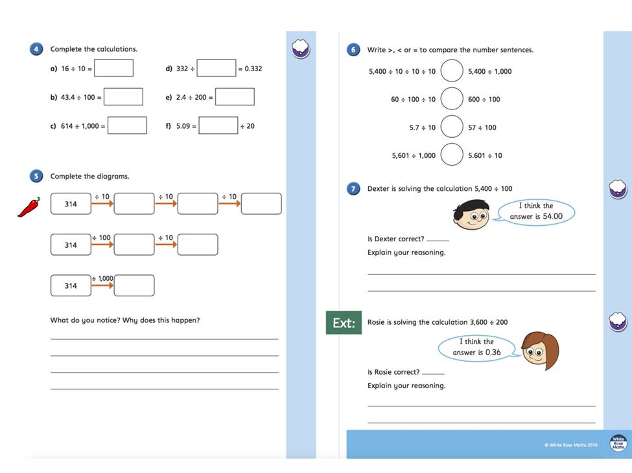Click the answer box for 614 ÷ 1,000
The height and width of the screenshot is (473, 632).
click(x=127, y=125)
